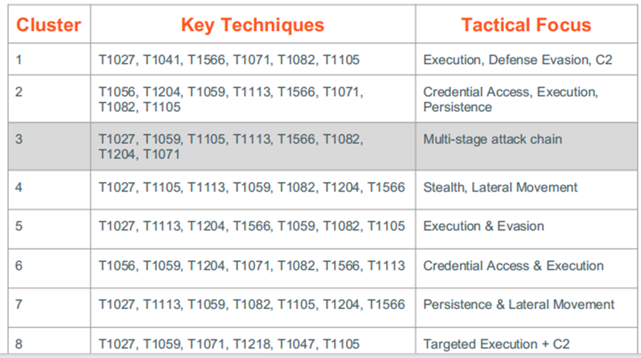The height and width of the screenshot is (358, 641).
Task: Click Cluster 1 key techniques list
Action: point(229,60)
